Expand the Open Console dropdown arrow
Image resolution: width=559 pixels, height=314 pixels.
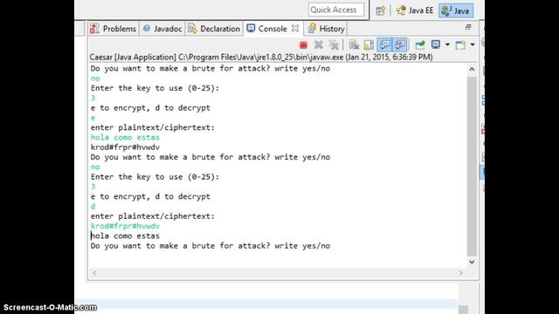pyautogui.click(x=473, y=44)
